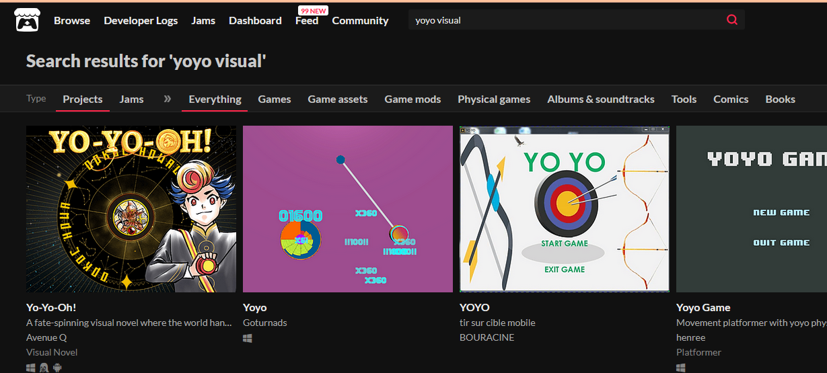Image resolution: width=827 pixels, height=373 pixels.
Task: Open the Browse menu item
Action: point(72,20)
